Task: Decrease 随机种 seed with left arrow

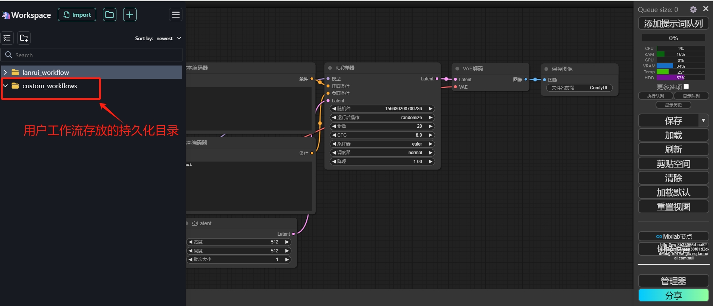Action: [x=334, y=109]
